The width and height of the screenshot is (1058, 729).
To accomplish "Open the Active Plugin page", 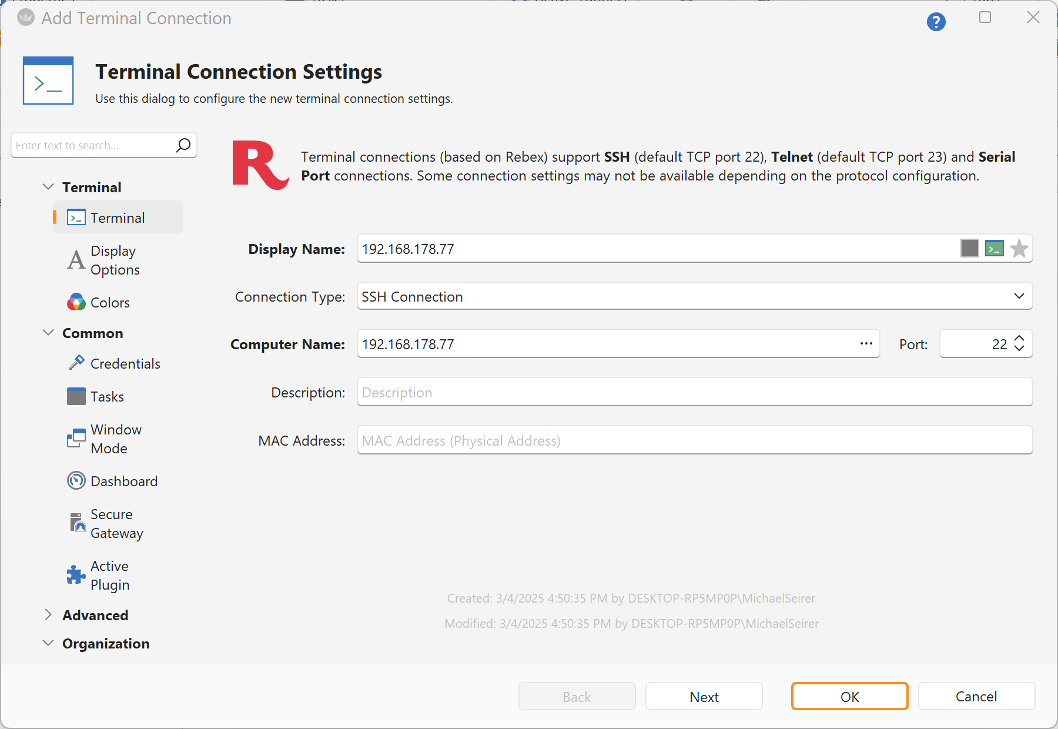I will pos(110,576).
